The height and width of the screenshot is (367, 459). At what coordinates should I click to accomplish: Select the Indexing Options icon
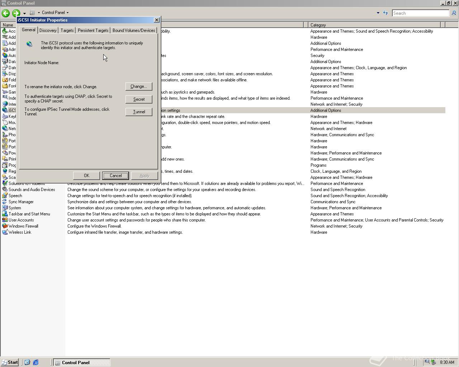5,98
